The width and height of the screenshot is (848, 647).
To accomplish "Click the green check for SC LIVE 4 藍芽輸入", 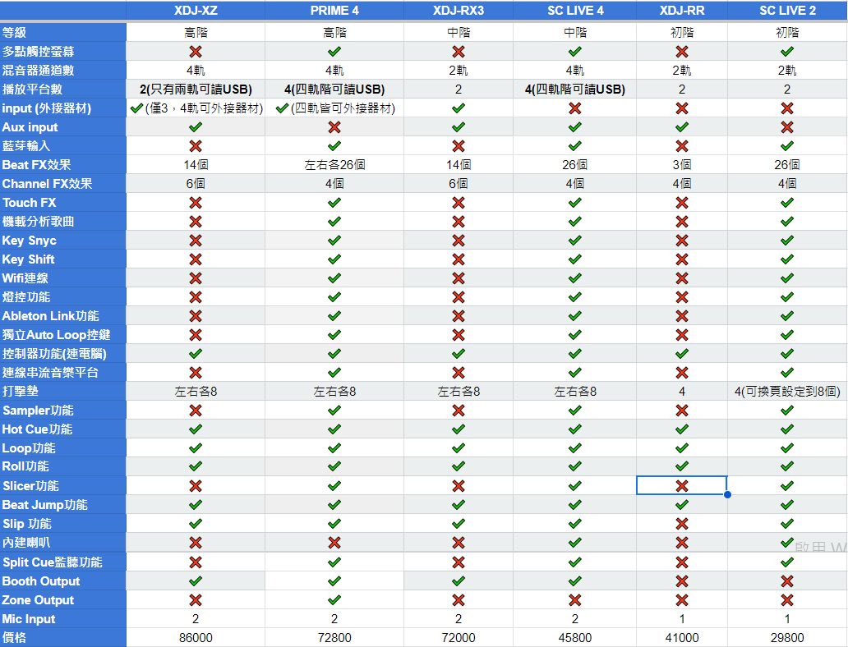I will (574, 146).
